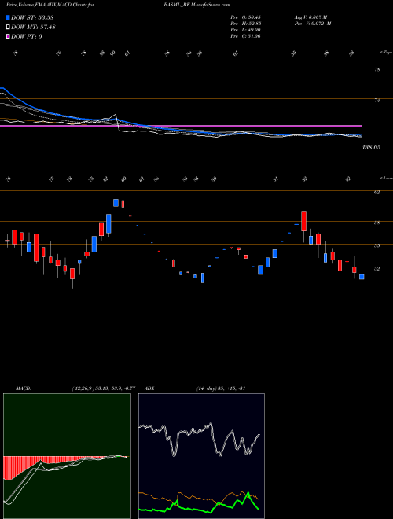Click the blue DOW ST legend swatch
The height and width of the screenshot is (519, 393).
click(8, 17)
